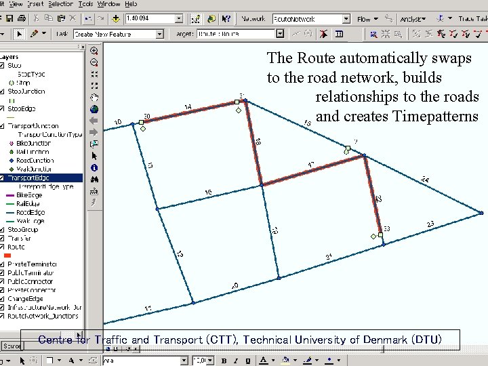Click the Delete X icon in the toolbar
Screen dimensions: 488x366
[73, 18]
